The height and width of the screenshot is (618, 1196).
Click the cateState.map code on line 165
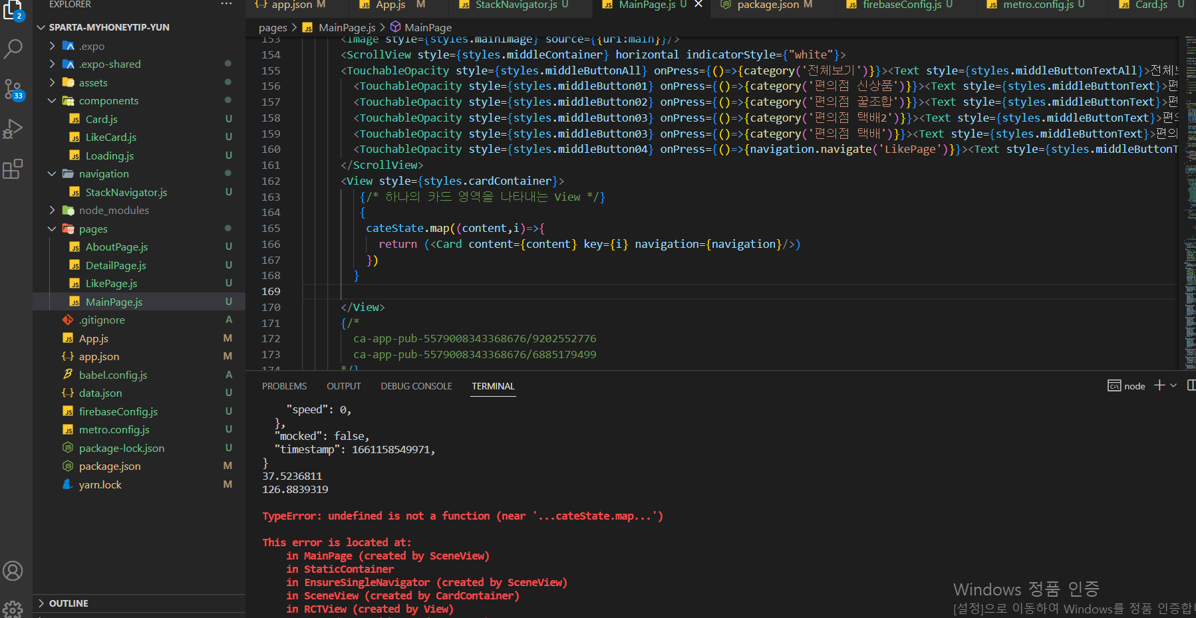[407, 229]
